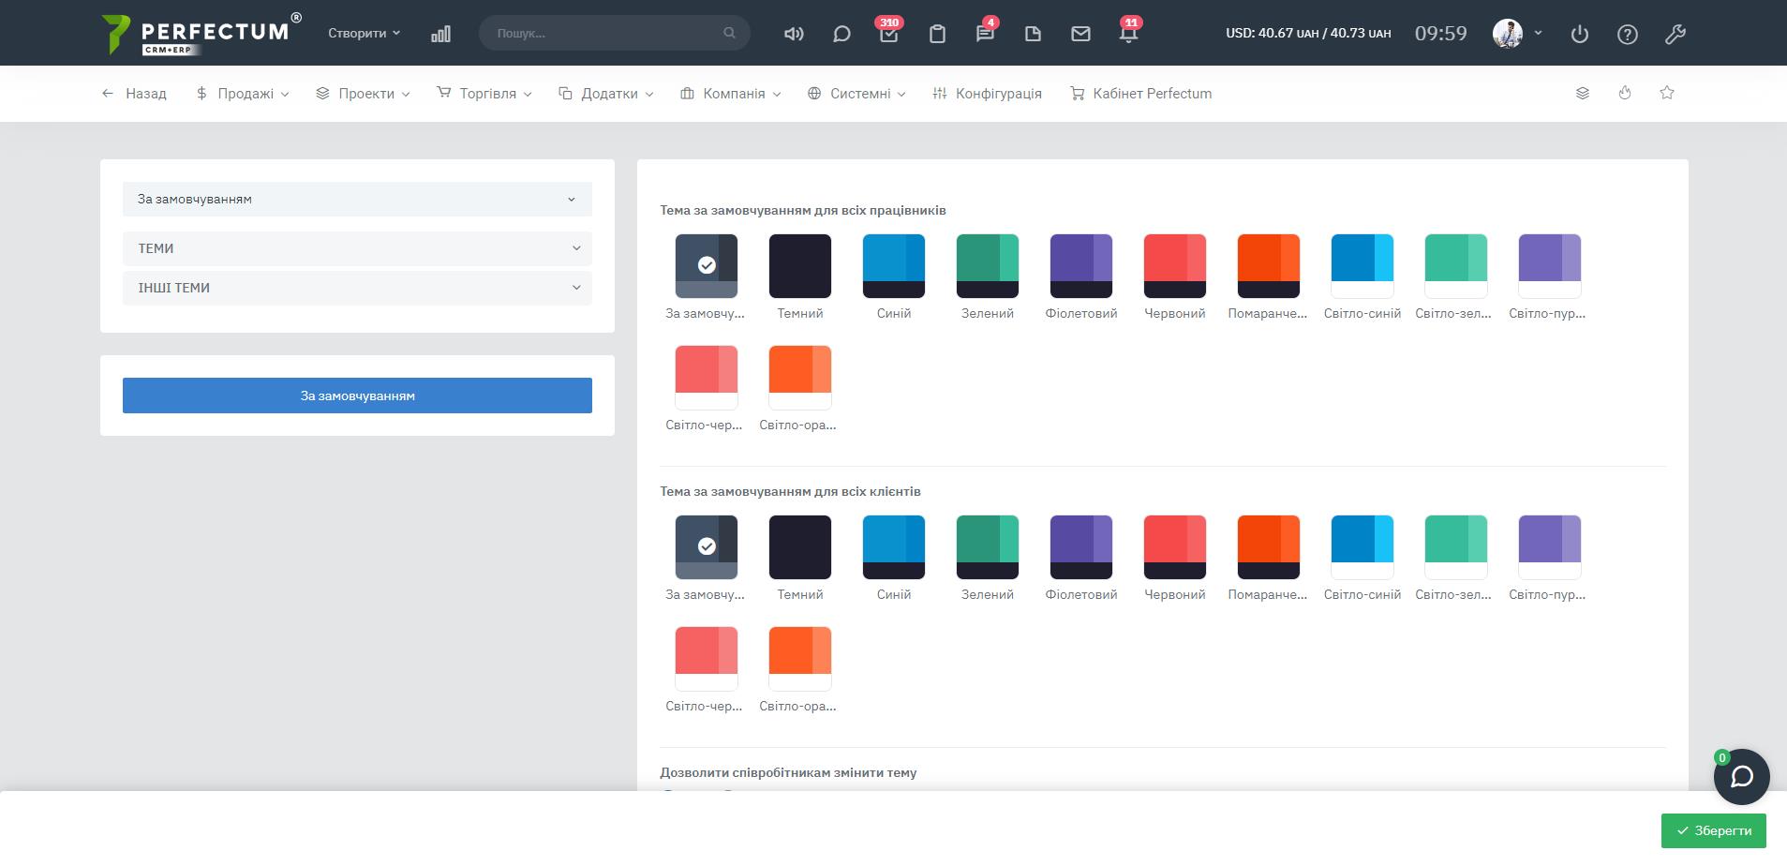Image resolution: width=1787 pixels, height=866 pixels.
Task: Open the Конфігурація menu item
Action: point(988,94)
